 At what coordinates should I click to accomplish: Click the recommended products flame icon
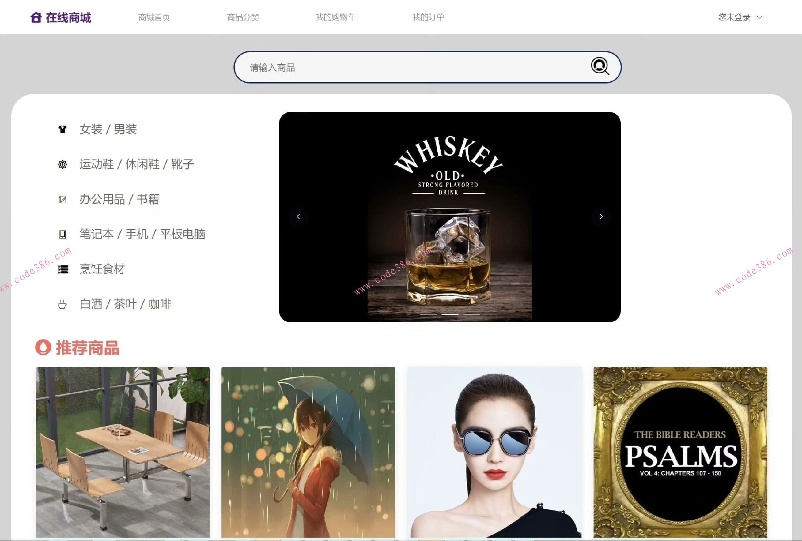[x=43, y=347]
